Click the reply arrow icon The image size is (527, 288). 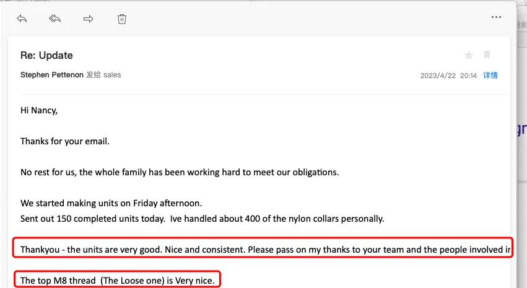(x=22, y=19)
